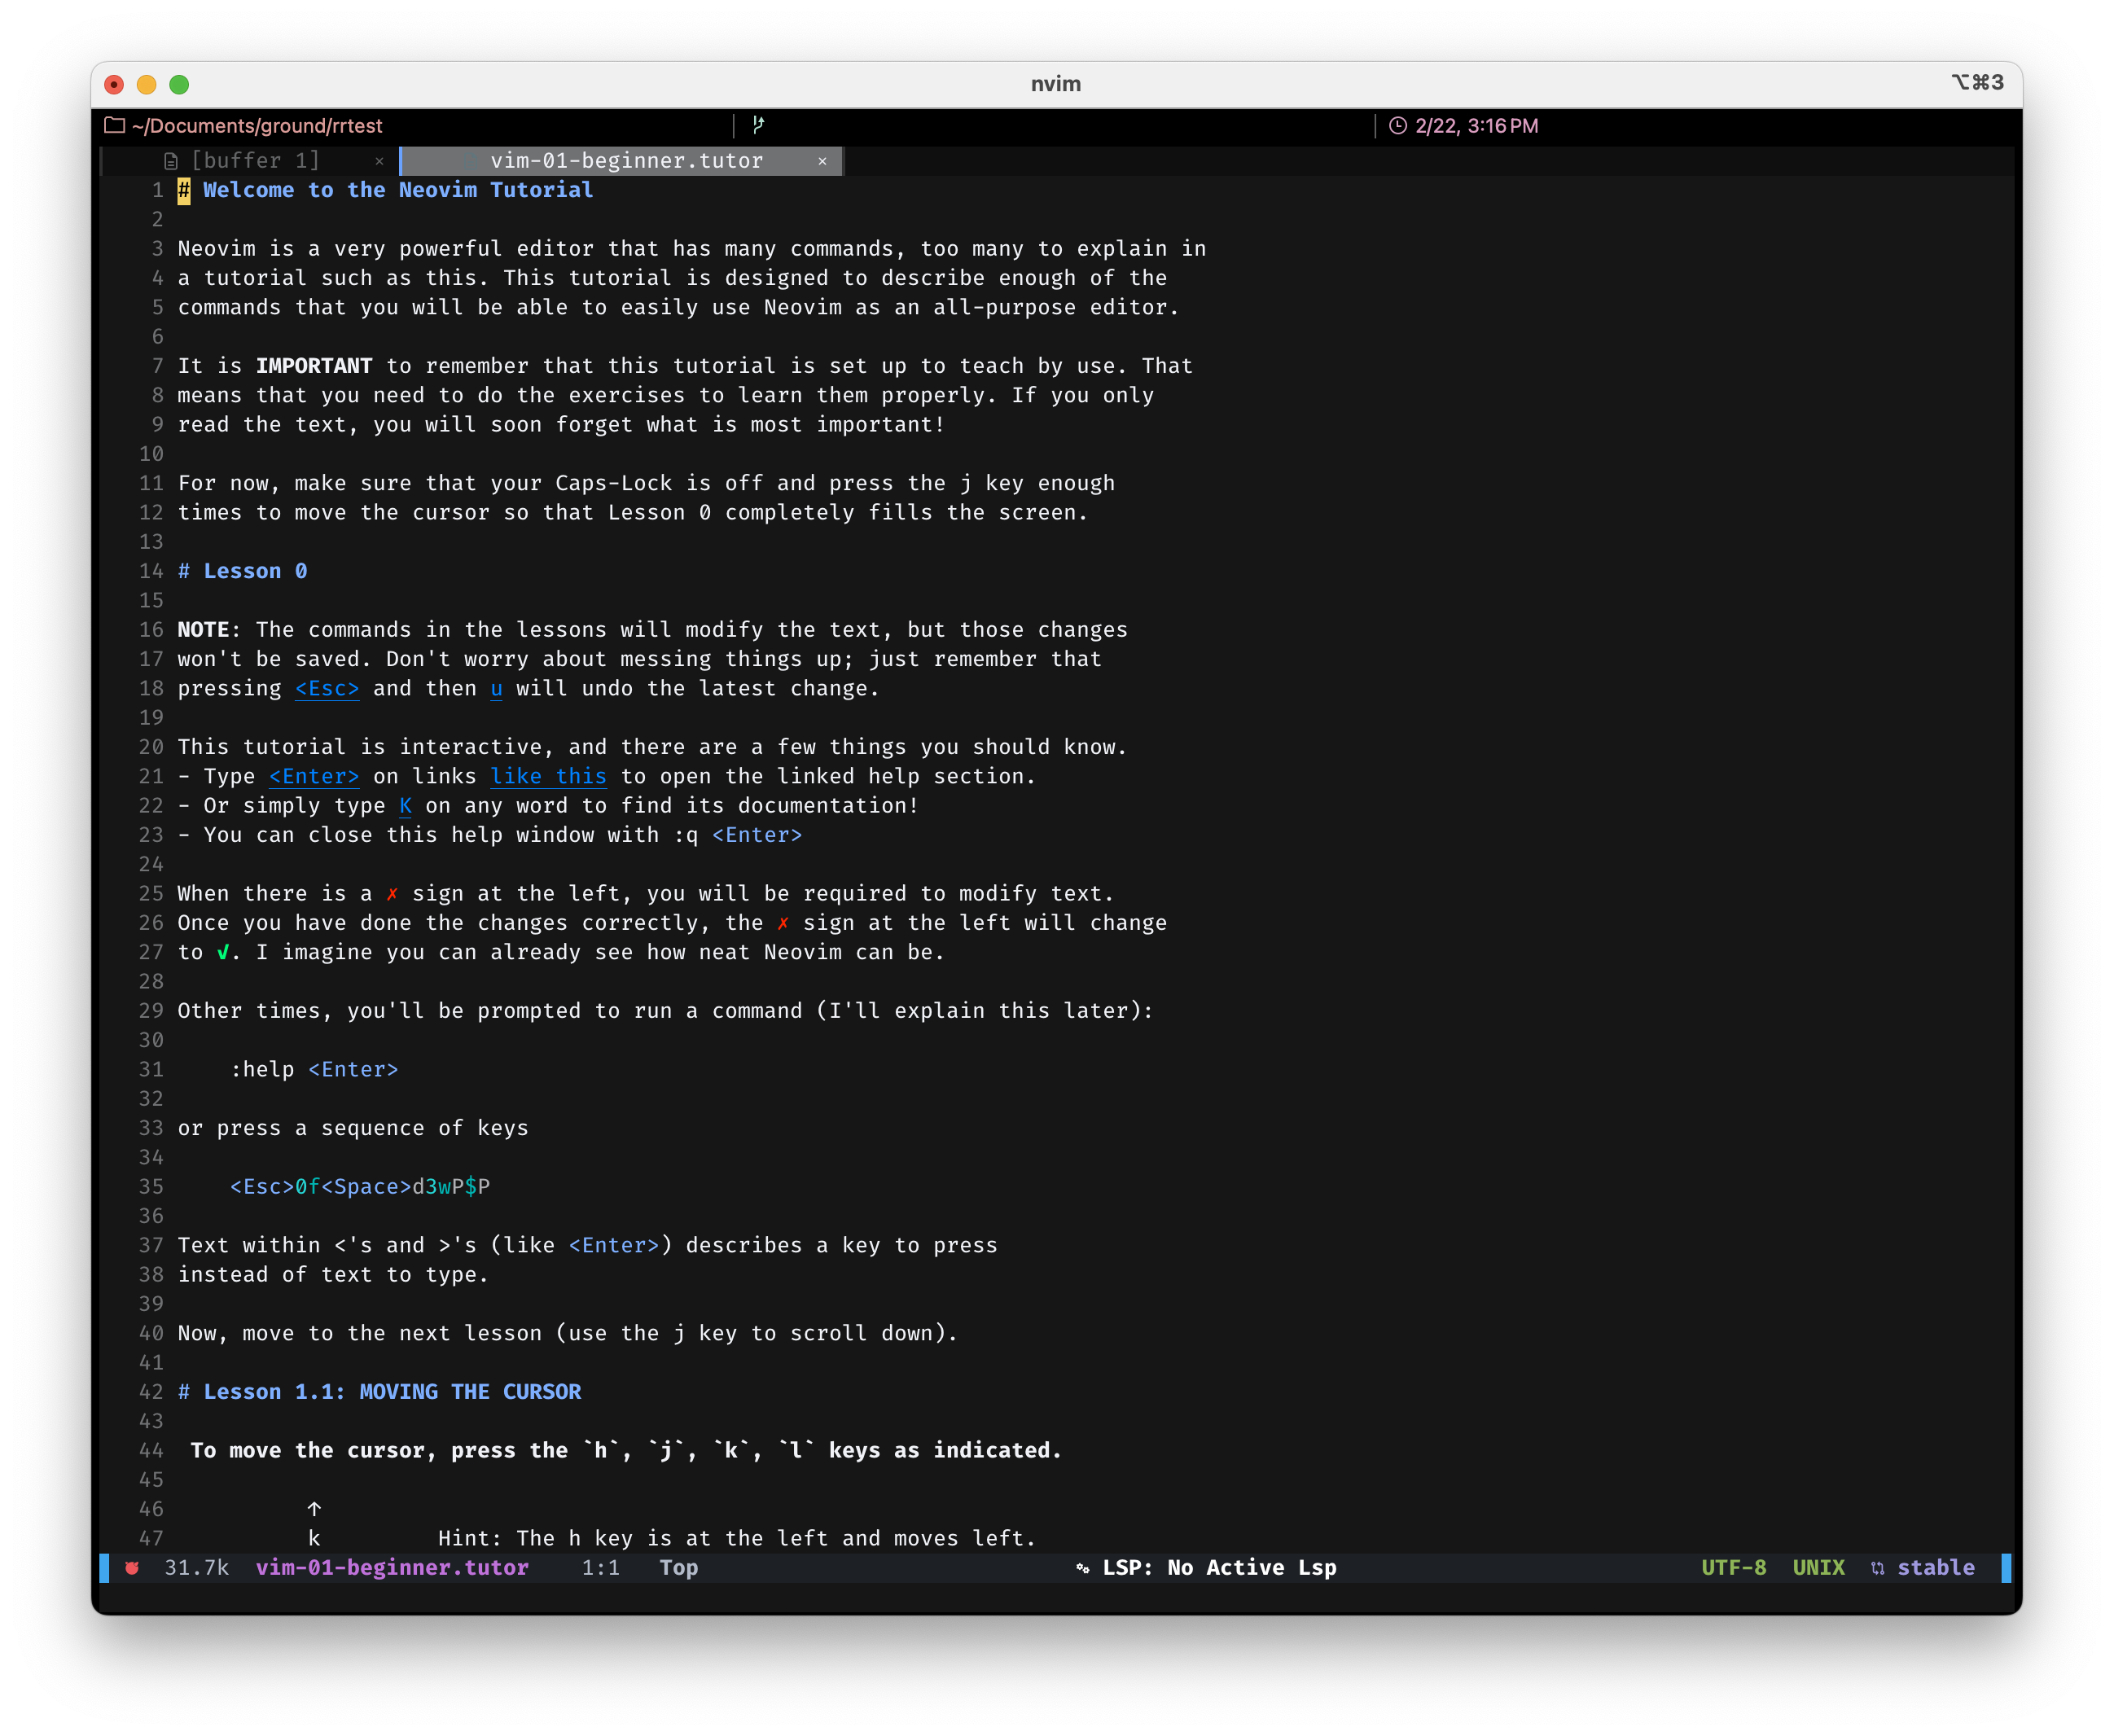
Task: Open the 'like this' help link
Action: [x=548, y=776]
